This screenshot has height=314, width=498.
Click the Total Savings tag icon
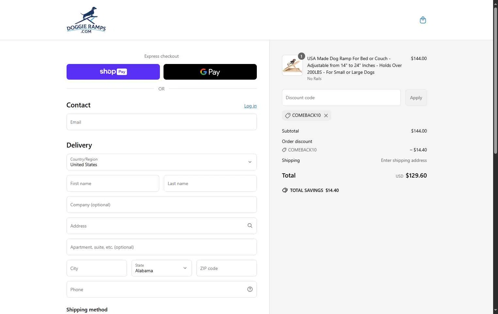coord(285,190)
